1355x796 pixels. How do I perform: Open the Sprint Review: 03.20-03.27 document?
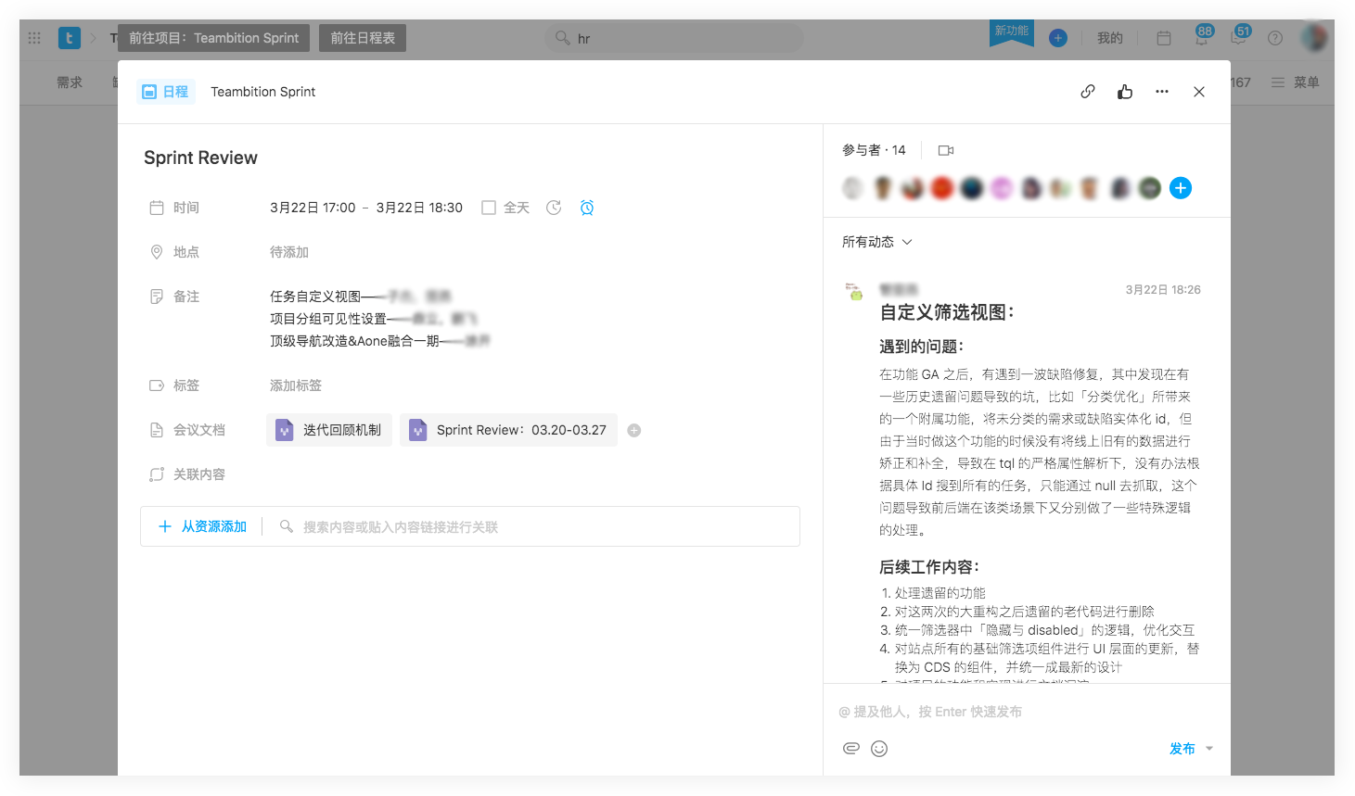pyautogui.click(x=508, y=430)
